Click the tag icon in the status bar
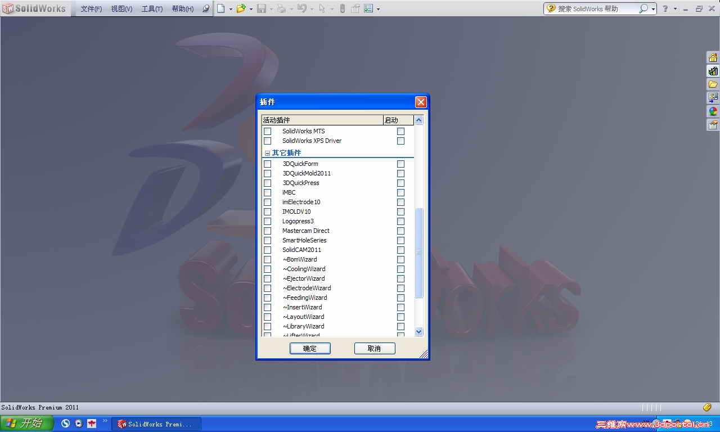This screenshot has width=720, height=432. pyautogui.click(x=707, y=407)
